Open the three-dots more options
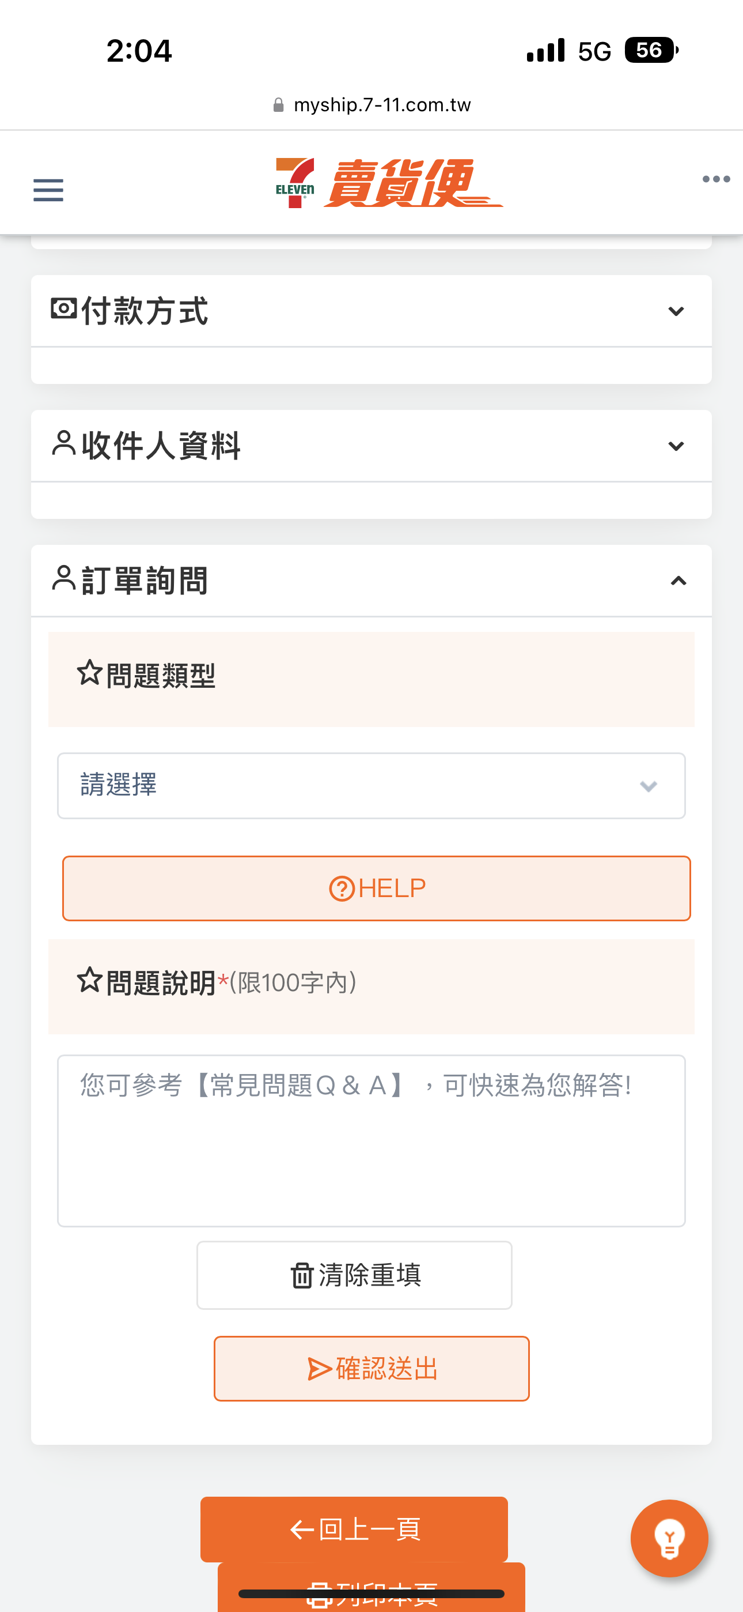Screen dimensions: 743x1612 716,180
